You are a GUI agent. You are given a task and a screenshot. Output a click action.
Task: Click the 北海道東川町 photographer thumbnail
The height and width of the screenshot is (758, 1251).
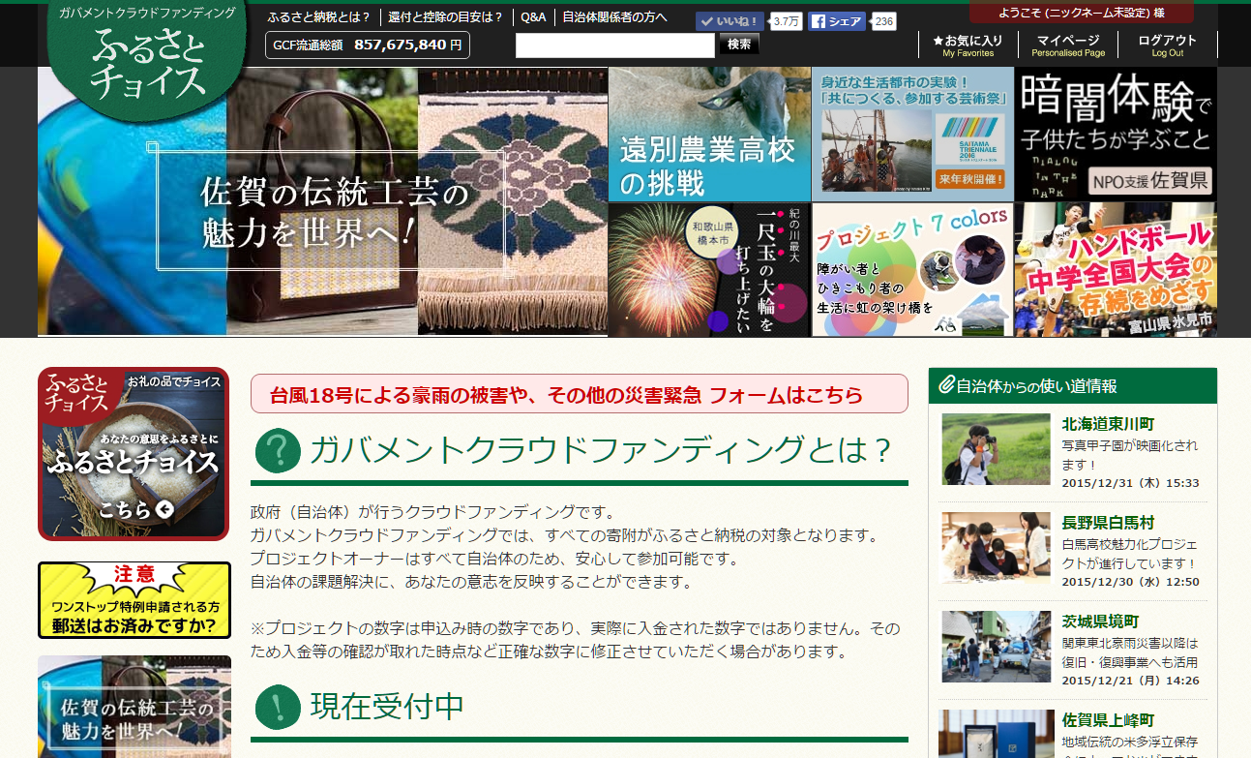(x=996, y=449)
